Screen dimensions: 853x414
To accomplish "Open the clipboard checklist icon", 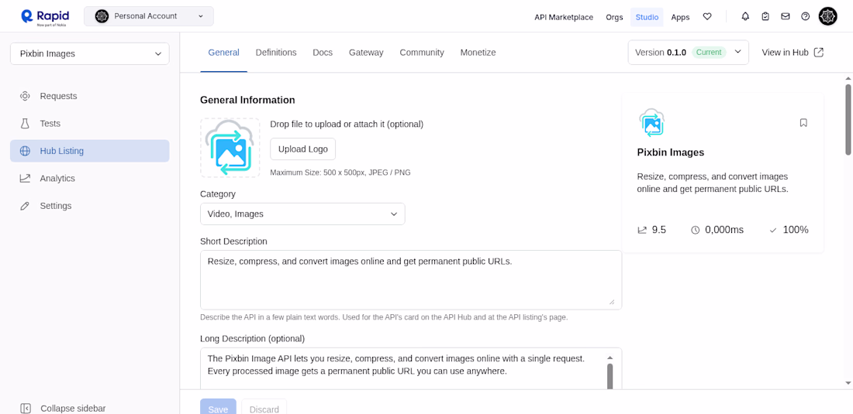I will coord(765,16).
